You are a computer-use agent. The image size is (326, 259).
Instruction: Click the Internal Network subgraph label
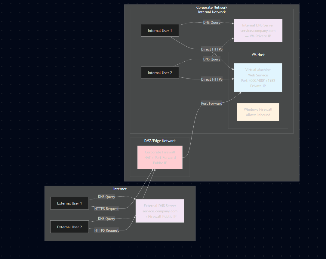[x=212, y=12]
